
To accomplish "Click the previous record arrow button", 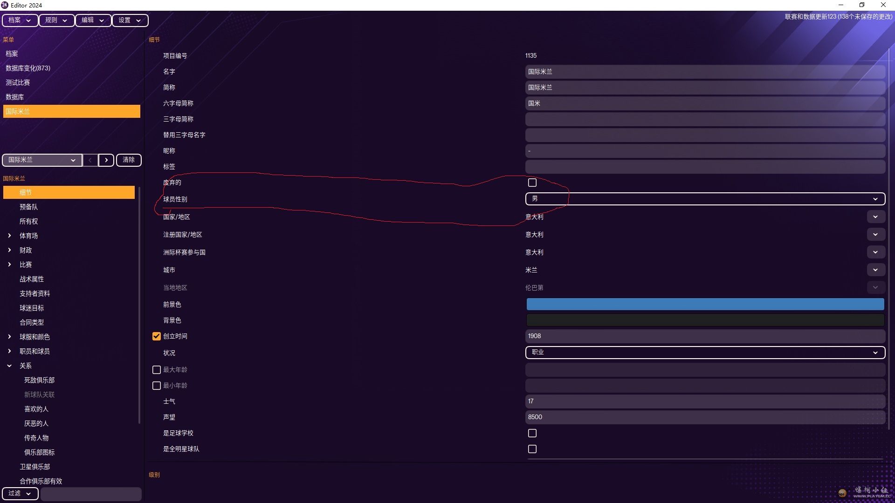I will tap(90, 160).
